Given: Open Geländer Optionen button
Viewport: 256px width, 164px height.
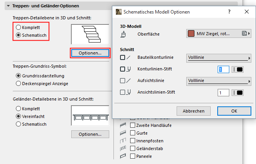Looking at the screenshot, I should click(90, 134).
